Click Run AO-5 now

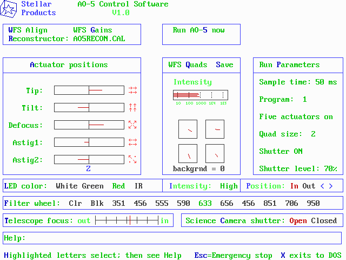(198, 30)
